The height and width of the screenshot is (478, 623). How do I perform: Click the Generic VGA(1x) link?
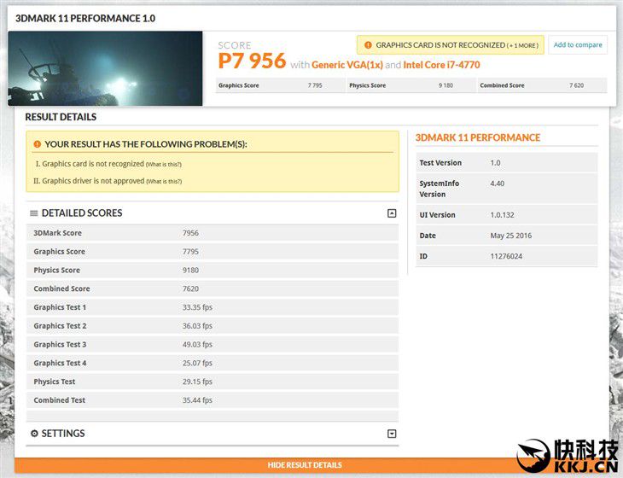tap(346, 65)
